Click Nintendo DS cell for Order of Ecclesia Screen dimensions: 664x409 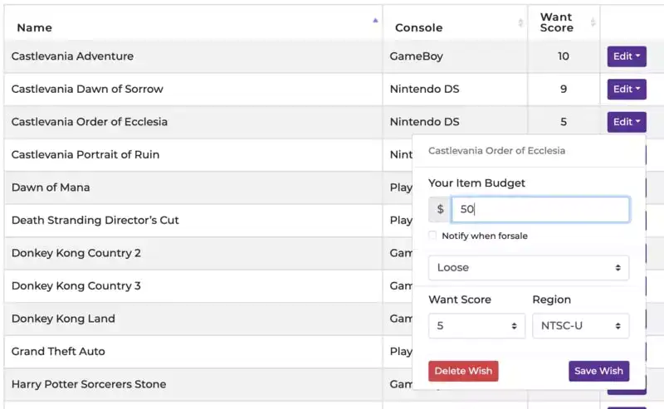455,122
